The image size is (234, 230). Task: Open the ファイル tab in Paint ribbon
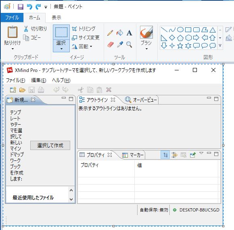[x=12, y=18]
